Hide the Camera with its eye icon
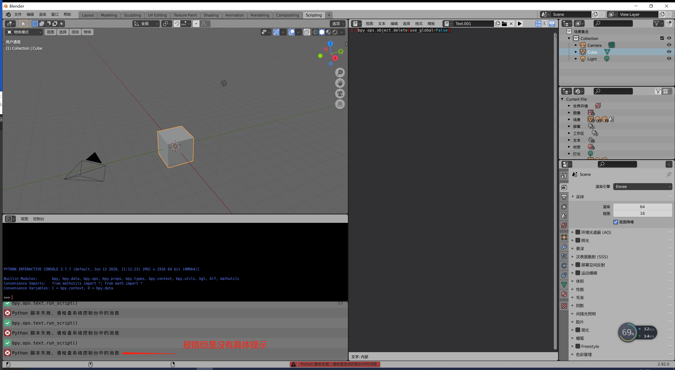Viewport: 675px width, 370px height. click(669, 45)
